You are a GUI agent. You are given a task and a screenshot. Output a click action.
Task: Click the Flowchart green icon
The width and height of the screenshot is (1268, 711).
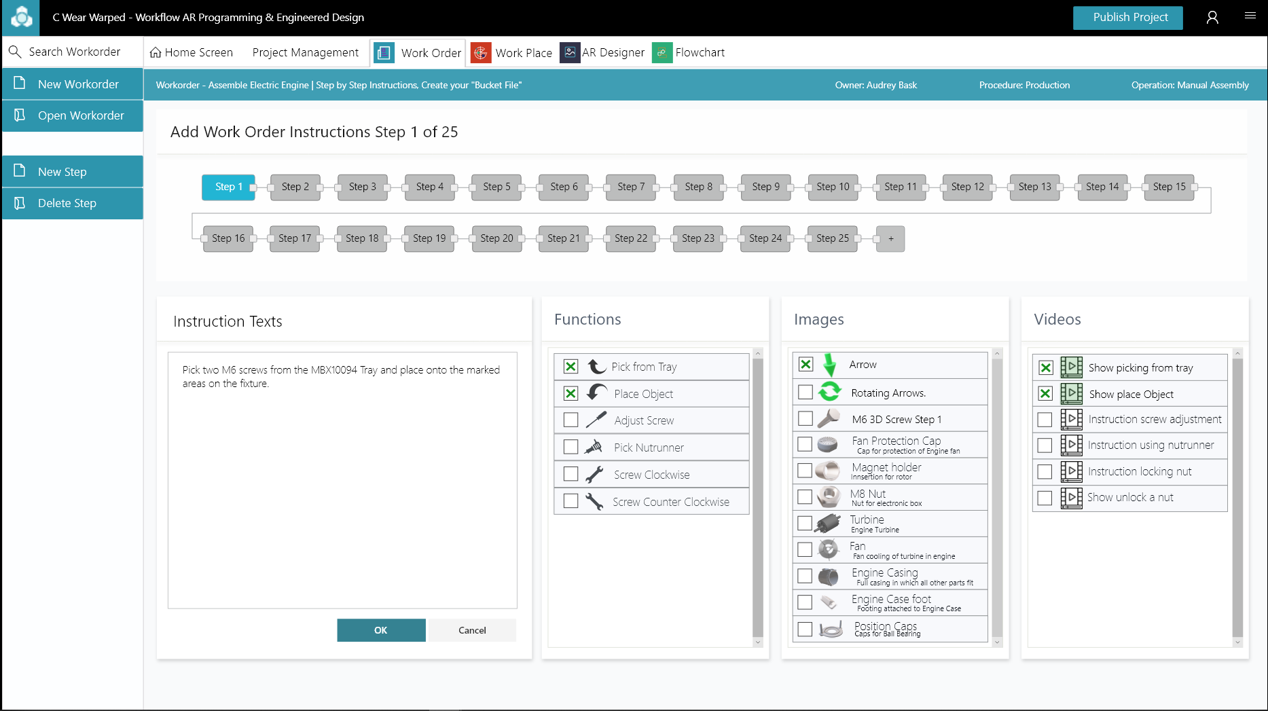click(662, 52)
